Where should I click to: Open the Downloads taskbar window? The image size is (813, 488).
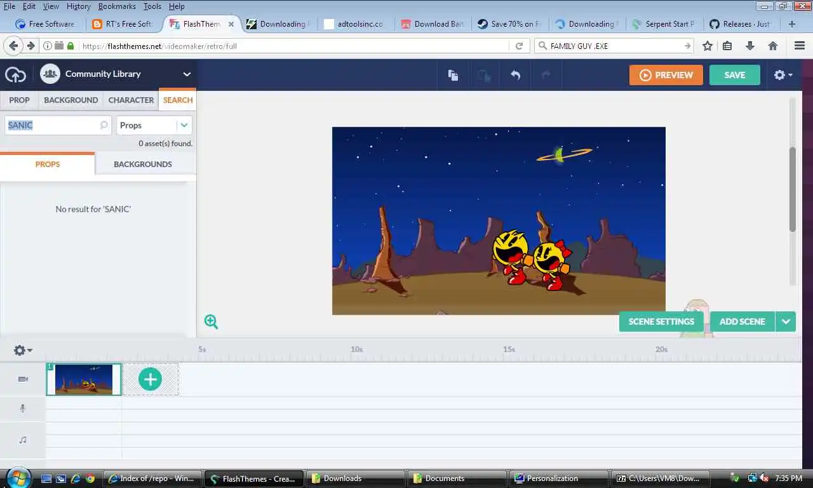coord(356,478)
